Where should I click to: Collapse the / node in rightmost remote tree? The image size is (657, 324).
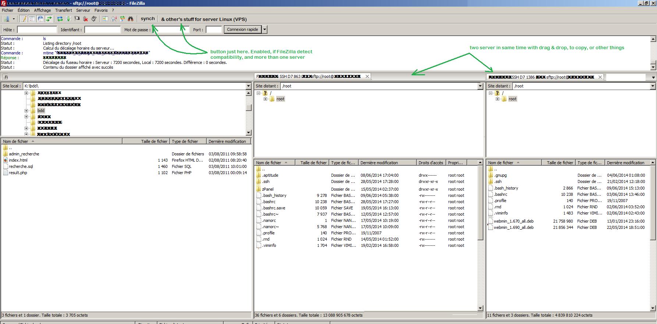[490, 93]
